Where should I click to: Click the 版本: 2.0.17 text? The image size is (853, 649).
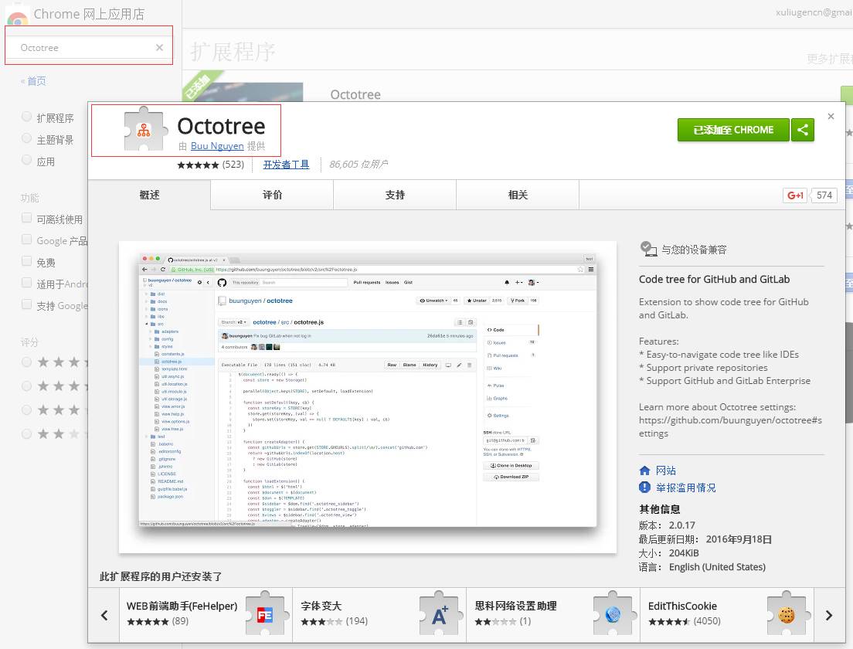tap(667, 525)
